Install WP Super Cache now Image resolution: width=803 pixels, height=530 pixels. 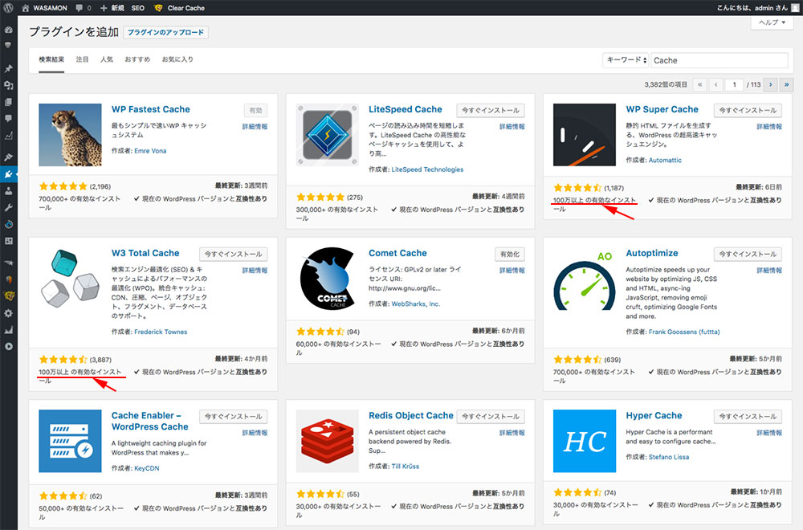pyautogui.click(x=748, y=110)
